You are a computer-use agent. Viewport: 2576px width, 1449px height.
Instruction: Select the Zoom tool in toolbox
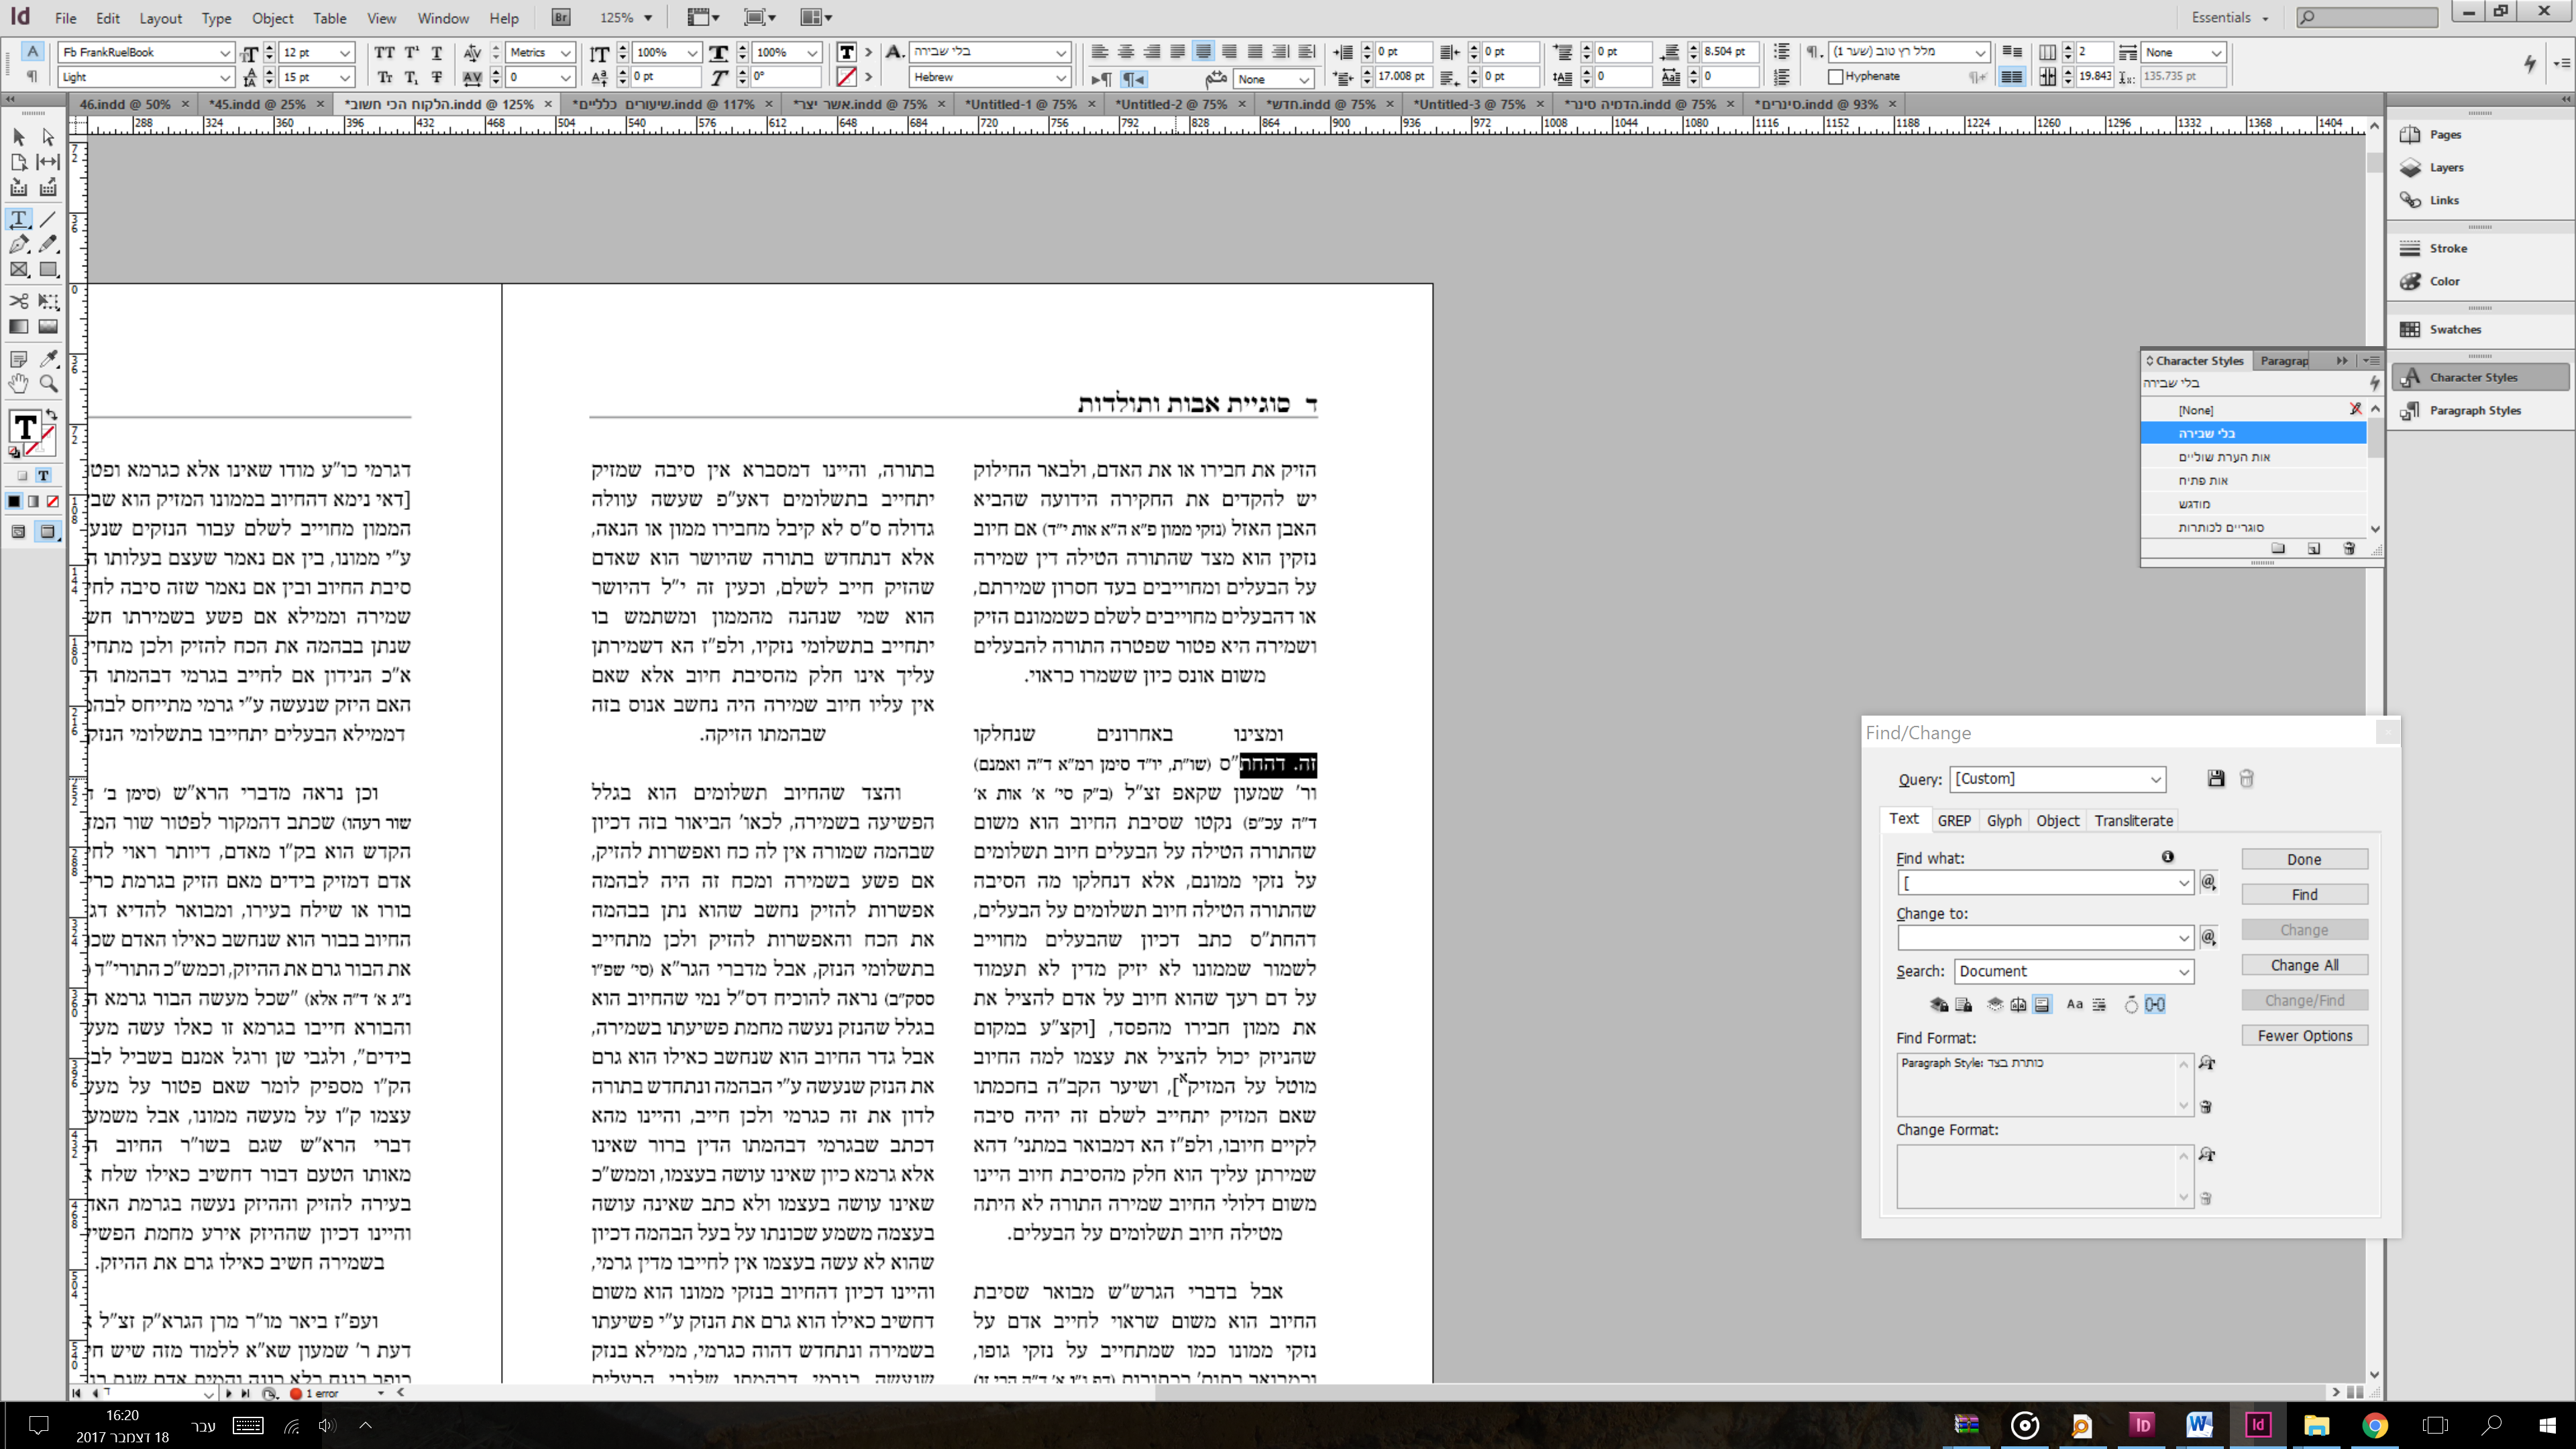(48, 384)
